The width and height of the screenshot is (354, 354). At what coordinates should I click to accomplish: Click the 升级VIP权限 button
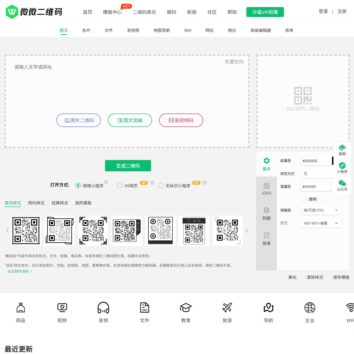[265, 12]
